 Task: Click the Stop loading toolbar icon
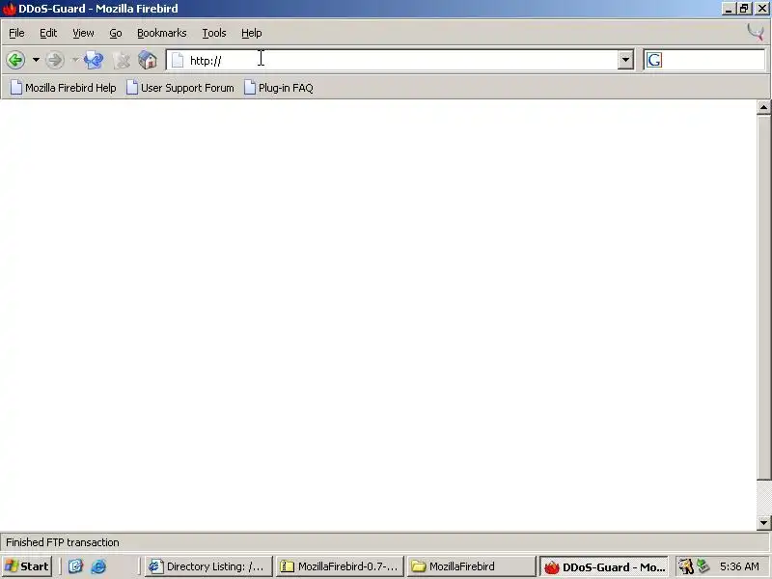pyautogui.click(x=122, y=60)
